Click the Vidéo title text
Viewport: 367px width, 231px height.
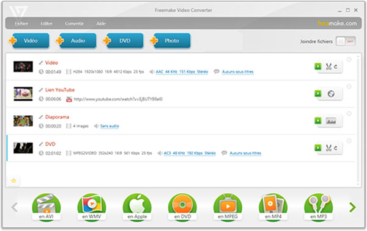point(51,63)
